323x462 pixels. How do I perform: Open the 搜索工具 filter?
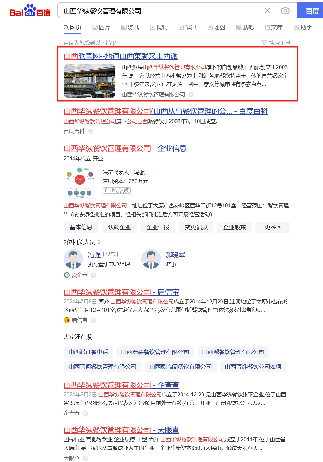[276, 43]
